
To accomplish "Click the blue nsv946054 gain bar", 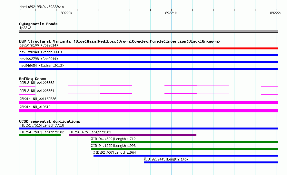I will (148, 69).
